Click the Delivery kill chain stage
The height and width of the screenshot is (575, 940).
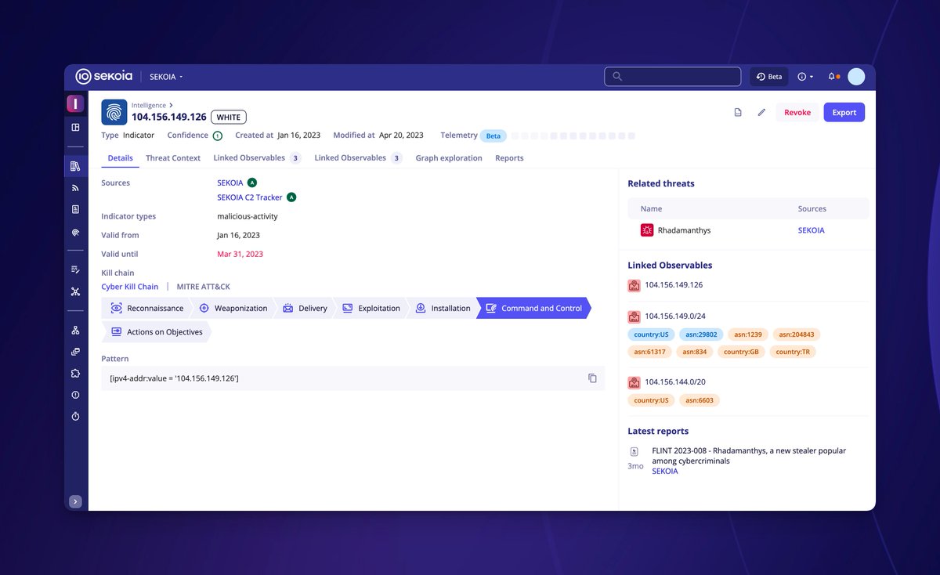[305, 309]
